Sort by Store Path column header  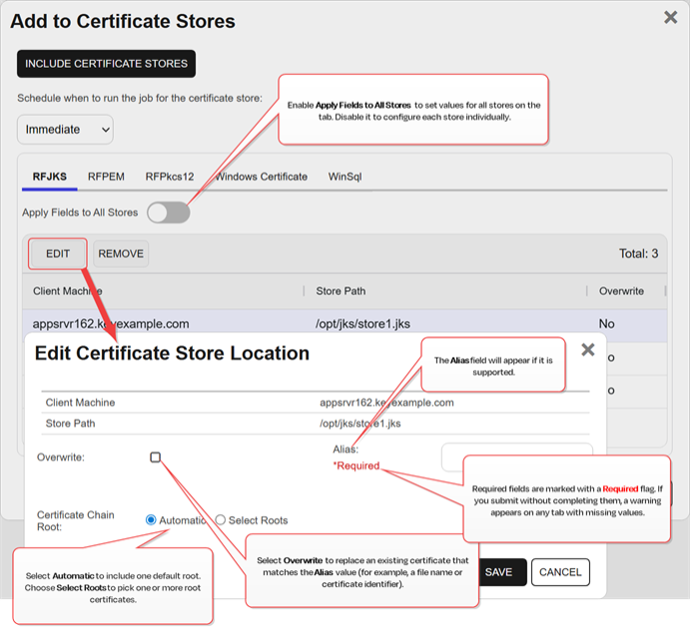[341, 292]
